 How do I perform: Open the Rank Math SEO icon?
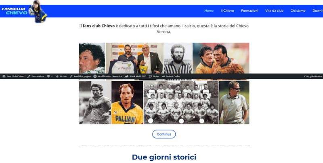click(126, 76)
